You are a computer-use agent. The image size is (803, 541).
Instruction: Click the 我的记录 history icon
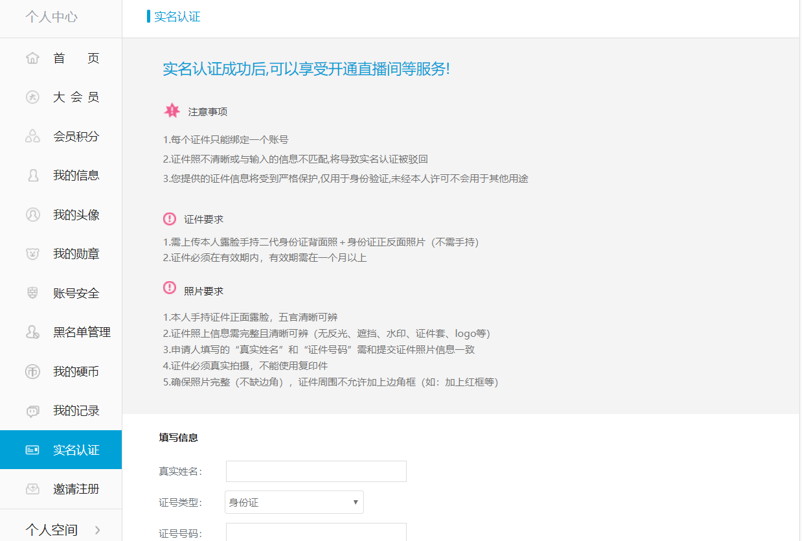click(x=32, y=411)
